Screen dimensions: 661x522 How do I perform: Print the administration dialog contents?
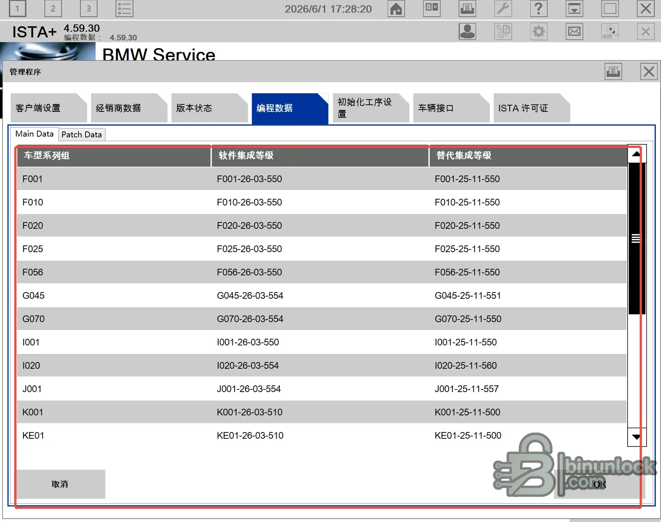pos(613,71)
